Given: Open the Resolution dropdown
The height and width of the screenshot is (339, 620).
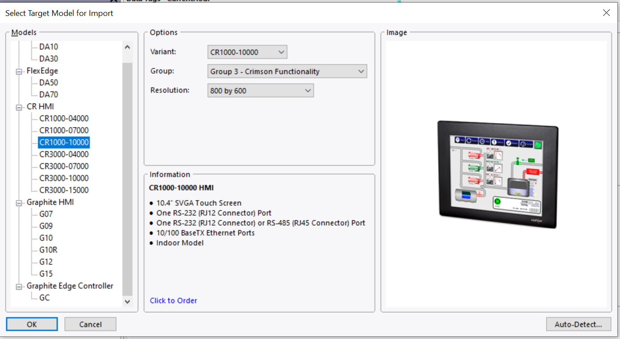Looking at the screenshot, I should click(x=260, y=91).
